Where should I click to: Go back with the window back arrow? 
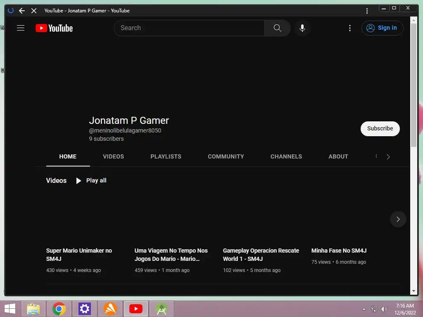[22, 11]
